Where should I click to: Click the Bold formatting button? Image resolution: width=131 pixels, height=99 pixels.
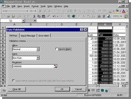click(x=40, y=11)
